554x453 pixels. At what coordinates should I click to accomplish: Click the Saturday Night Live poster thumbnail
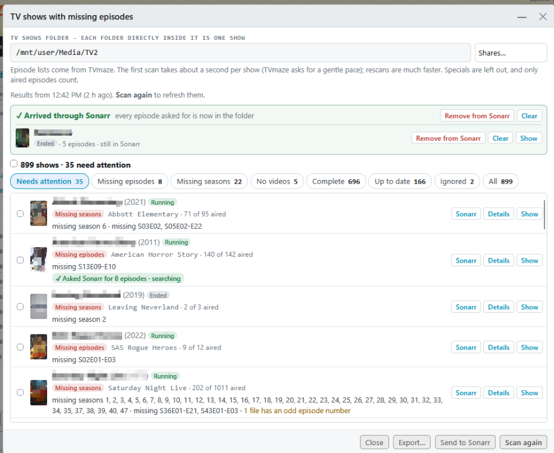click(39, 393)
